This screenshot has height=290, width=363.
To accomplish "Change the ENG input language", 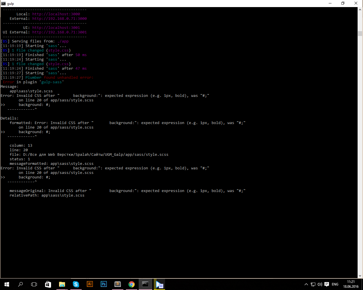I will (335, 284).
